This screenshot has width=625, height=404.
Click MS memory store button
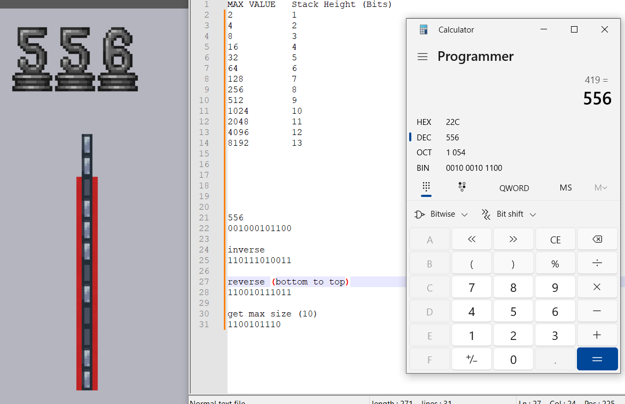[566, 187]
